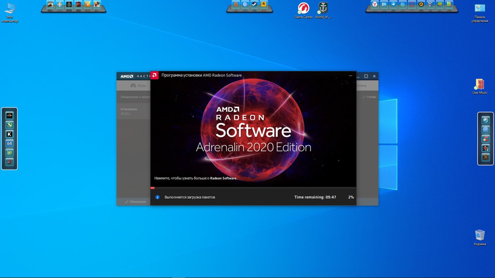This screenshot has width=495, height=278.
Task: Click the K icon in left side dock
Action: point(10,134)
